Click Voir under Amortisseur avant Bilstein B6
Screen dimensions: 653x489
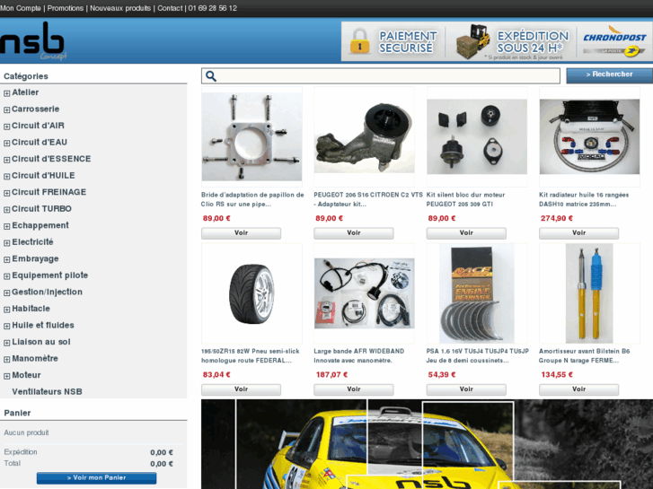coord(578,389)
